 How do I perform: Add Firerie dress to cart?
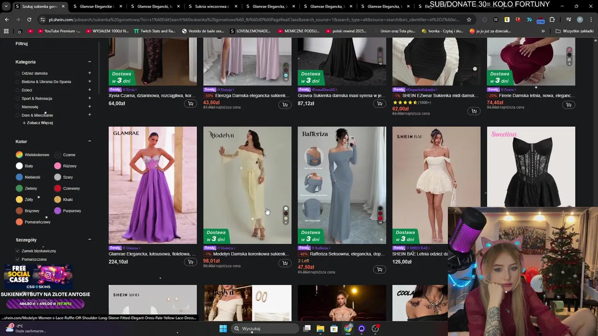569,105
